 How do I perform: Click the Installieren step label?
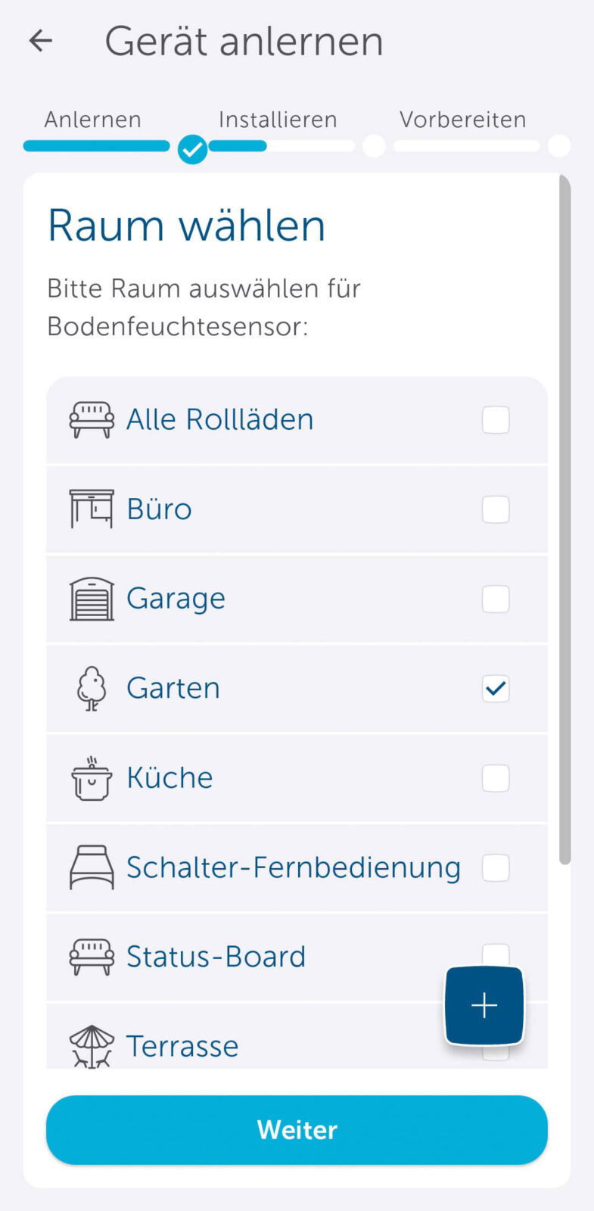pos(277,119)
